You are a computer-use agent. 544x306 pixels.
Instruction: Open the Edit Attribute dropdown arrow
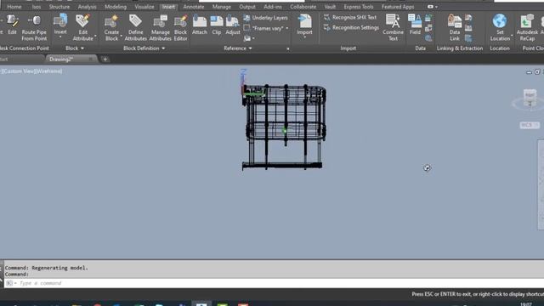95,36
